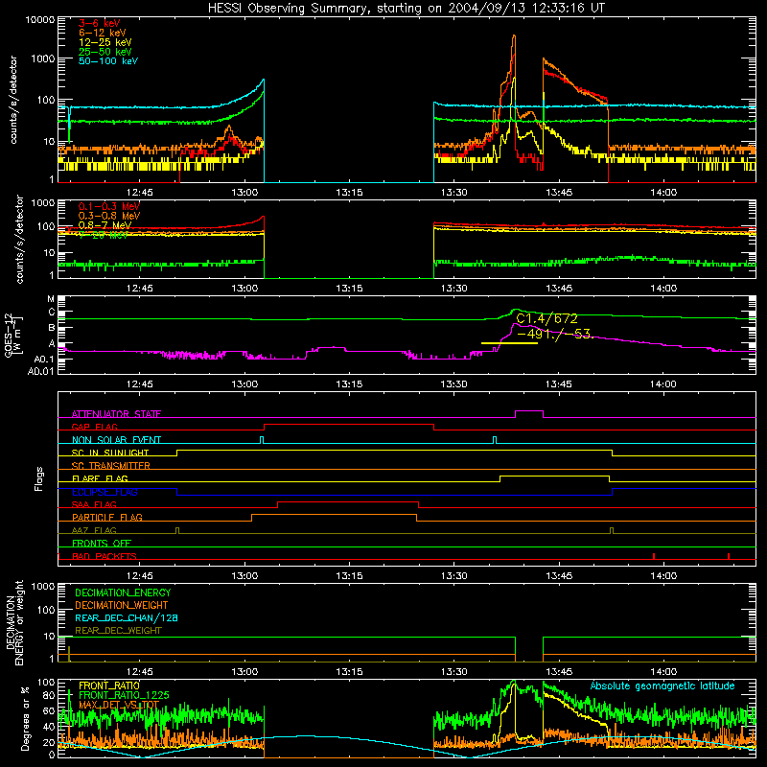Click the DECIMATION_WEIGHT legend label
Viewport: 767px width, 767px height.
pyautogui.click(x=122, y=605)
